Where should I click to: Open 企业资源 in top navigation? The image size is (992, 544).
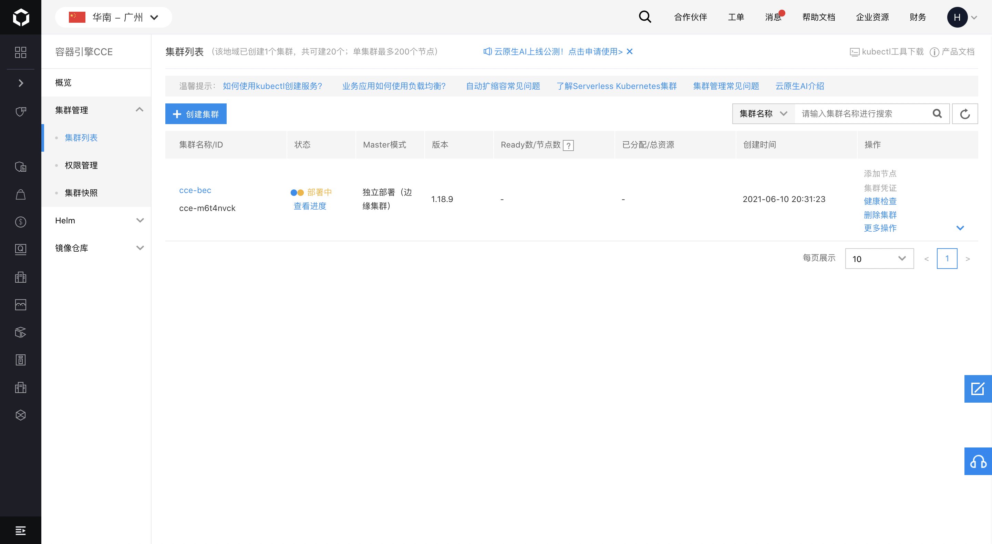(x=872, y=17)
